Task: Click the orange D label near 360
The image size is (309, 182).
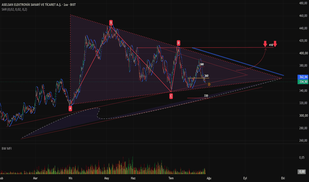Action: 209,84
